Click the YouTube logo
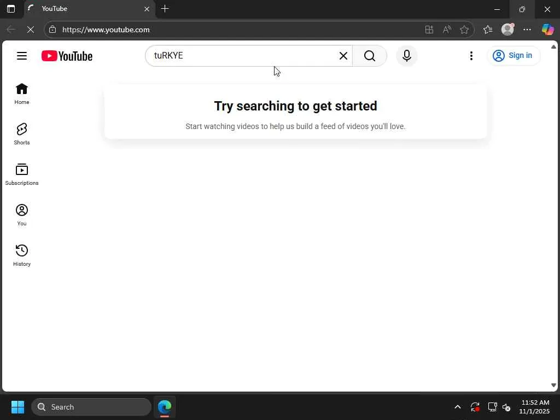Image resolution: width=560 pixels, height=420 pixels. (67, 56)
